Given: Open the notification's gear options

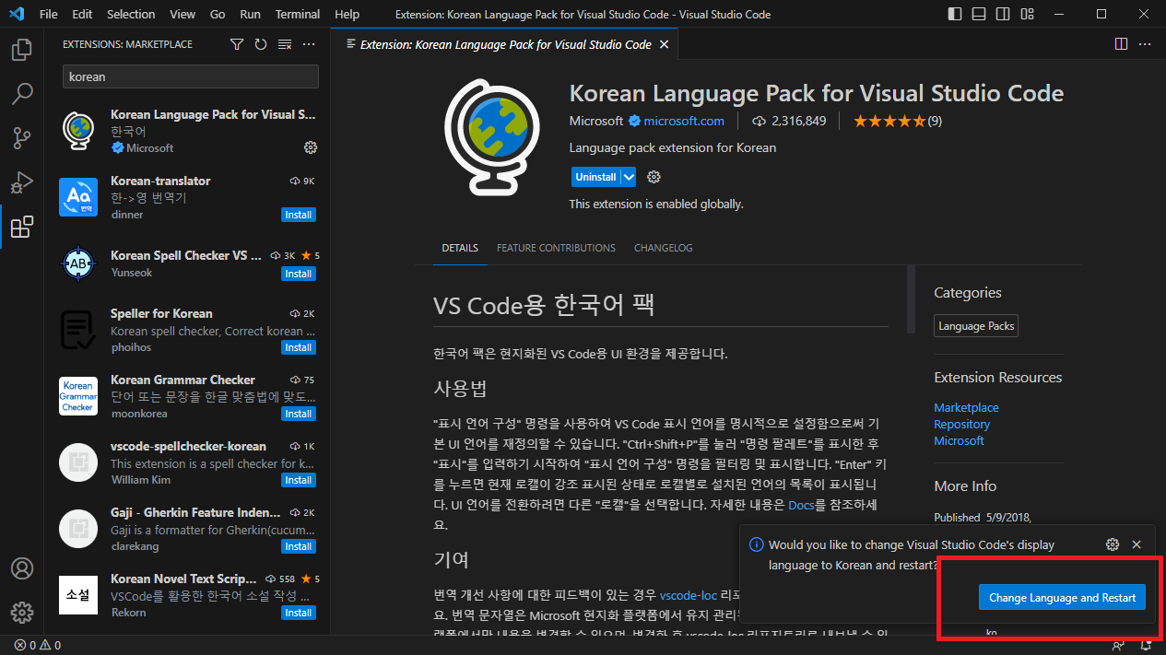Looking at the screenshot, I should tap(1113, 544).
